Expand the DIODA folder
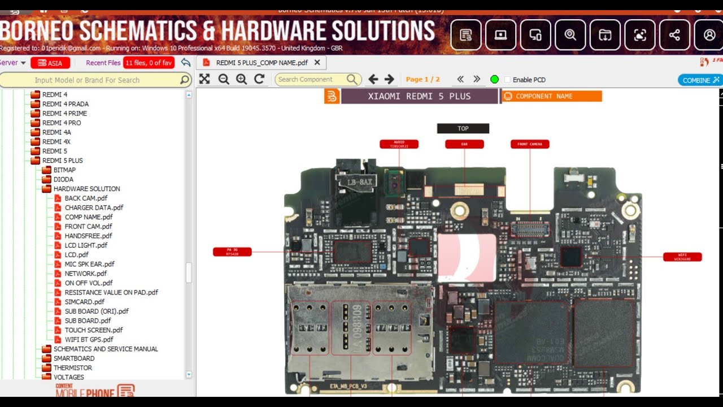The height and width of the screenshot is (407, 723). [x=46, y=179]
